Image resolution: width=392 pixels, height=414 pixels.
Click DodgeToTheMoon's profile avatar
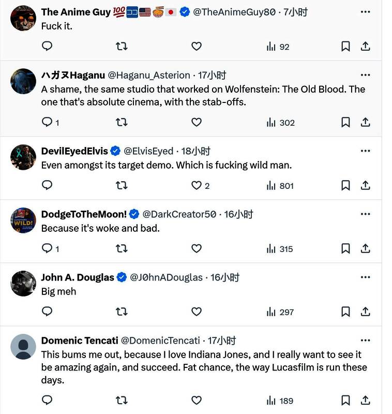pyautogui.click(x=23, y=220)
